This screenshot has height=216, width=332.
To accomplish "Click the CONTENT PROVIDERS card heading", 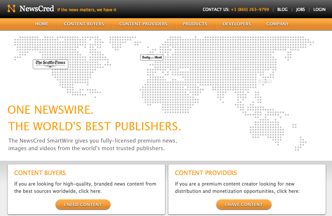I will [206, 173].
